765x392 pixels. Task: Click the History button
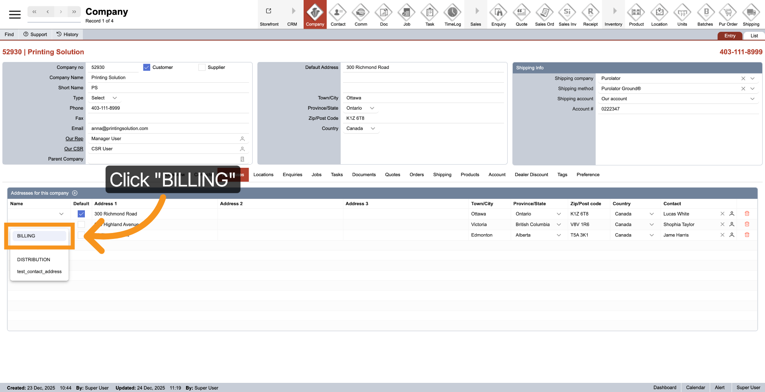[67, 34]
